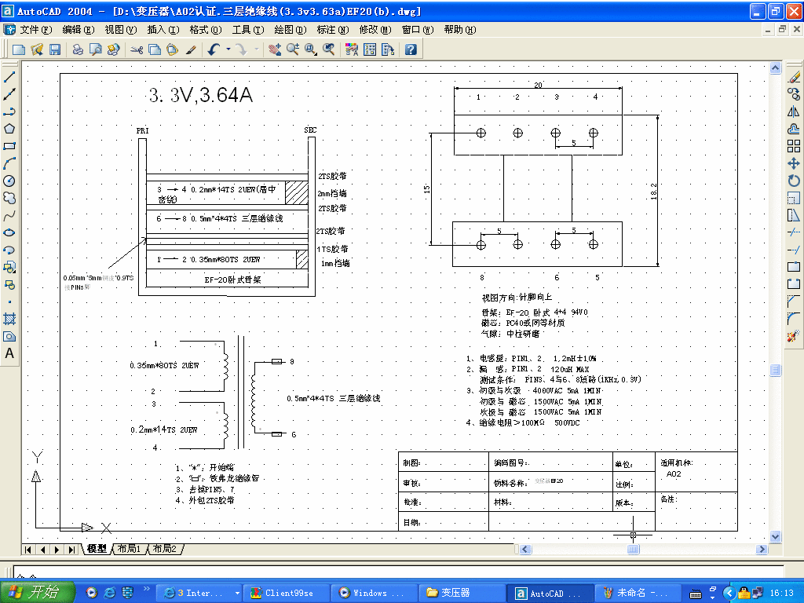Click the horizontal scrollbar left arrow
This screenshot has width=804, height=603.
[x=525, y=549]
